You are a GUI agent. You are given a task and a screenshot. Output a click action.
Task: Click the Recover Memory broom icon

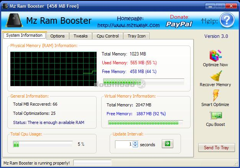[216, 76]
